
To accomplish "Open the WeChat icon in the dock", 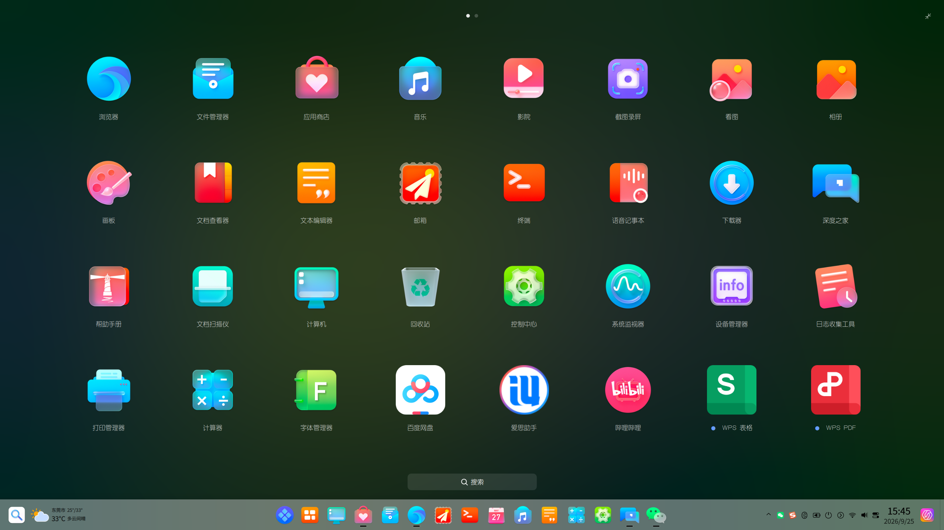I will (x=656, y=515).
